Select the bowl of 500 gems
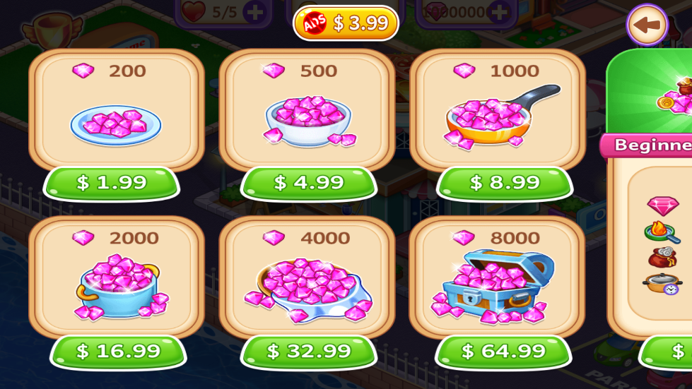The width and height of the screenshot is (692, 389). (309, 121)
